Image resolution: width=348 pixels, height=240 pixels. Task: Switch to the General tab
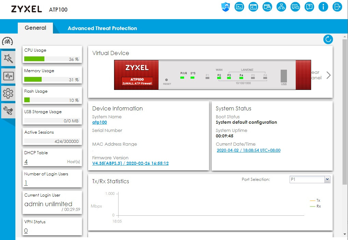click(35, 28)
